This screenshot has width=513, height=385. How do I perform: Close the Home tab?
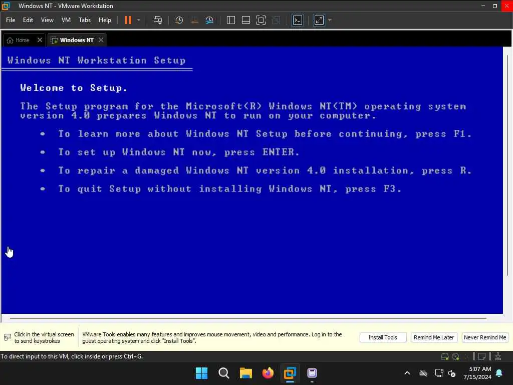click(40, 40)
